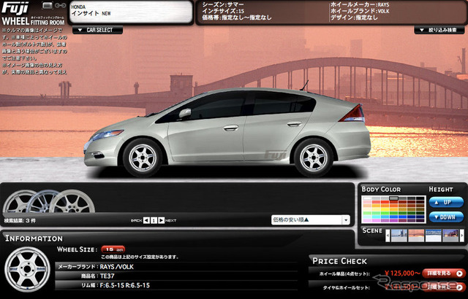
Task: Click the シーズン:サマー filter summary text
Action: point(222,5)
